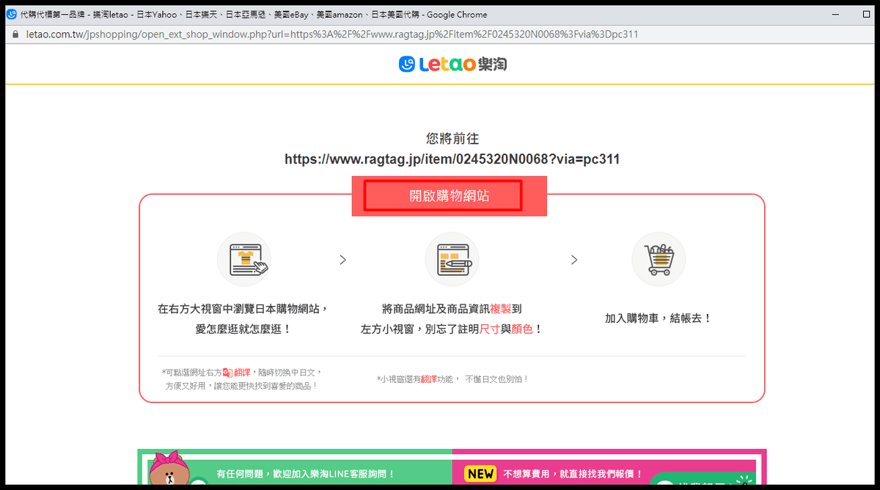Click the browse-shop shirt window icon
880x490 pixels.
click(243, 259)
